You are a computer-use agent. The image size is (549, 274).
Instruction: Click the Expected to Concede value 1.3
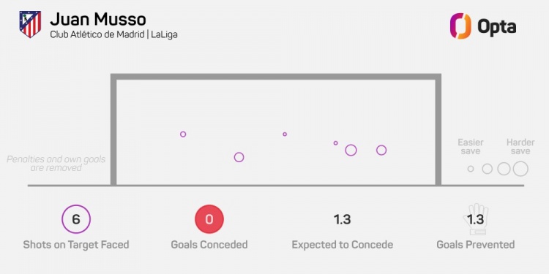342,219
